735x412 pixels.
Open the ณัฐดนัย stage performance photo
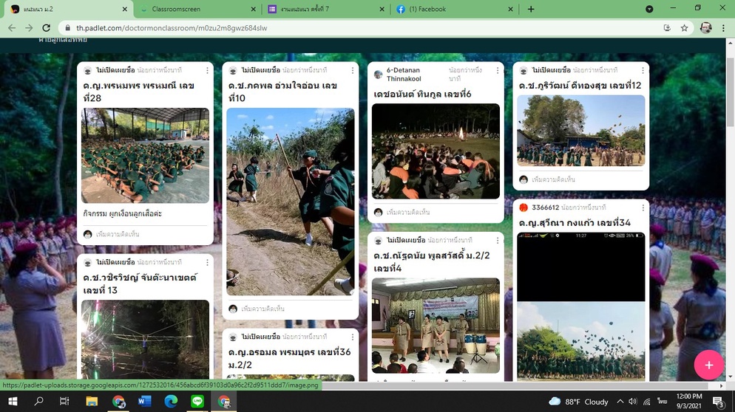pyautogui.click(x=436, y=326)
